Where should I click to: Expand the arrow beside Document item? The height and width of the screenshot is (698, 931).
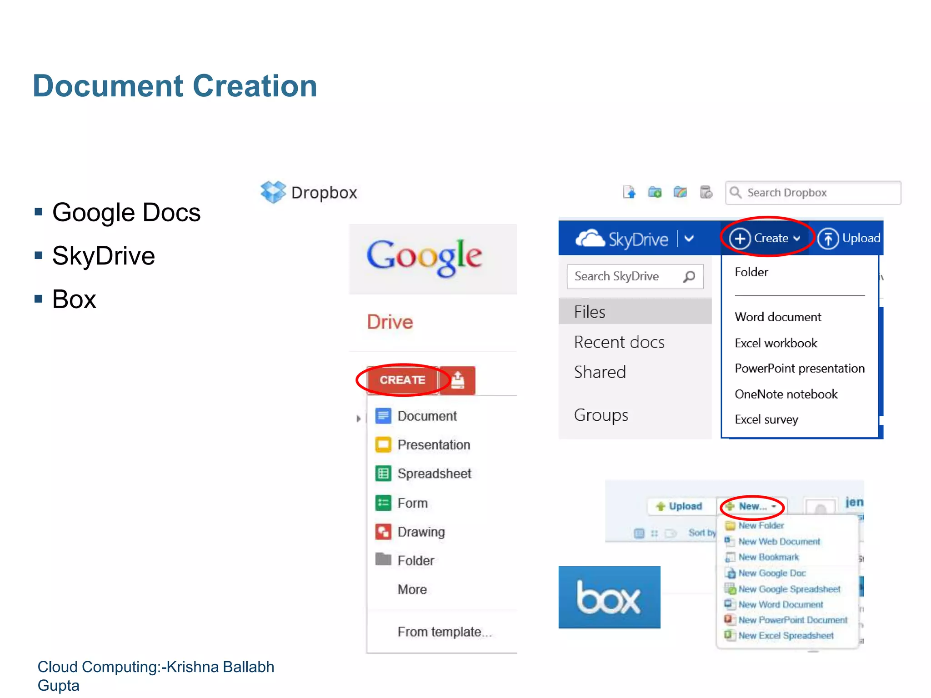[x=358, y=419]
